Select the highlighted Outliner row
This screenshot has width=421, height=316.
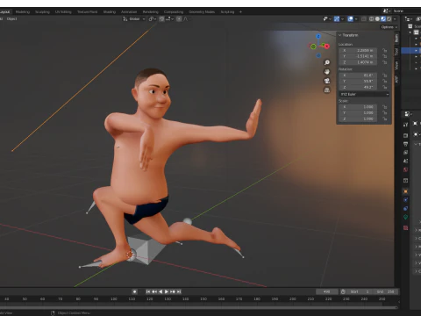point(411,50)
